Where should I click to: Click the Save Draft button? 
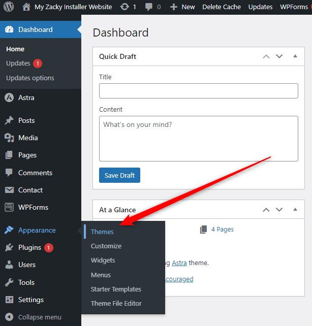coord(119,175)
